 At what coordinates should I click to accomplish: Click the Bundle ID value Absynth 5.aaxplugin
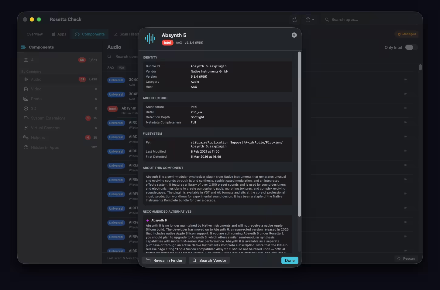[x=208, y=66]
